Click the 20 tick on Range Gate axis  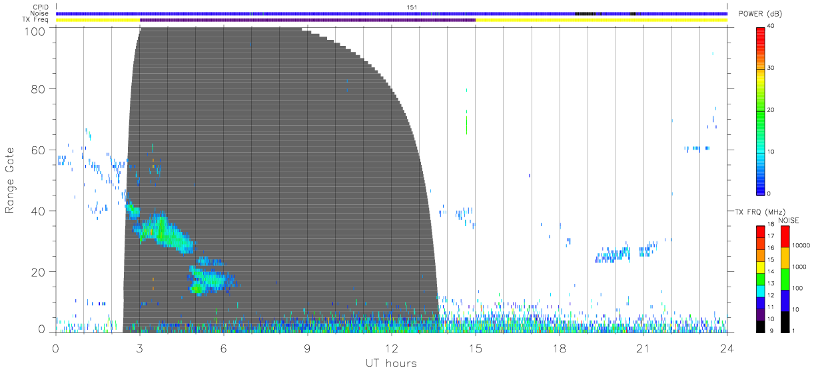click(x=39, y=272)
